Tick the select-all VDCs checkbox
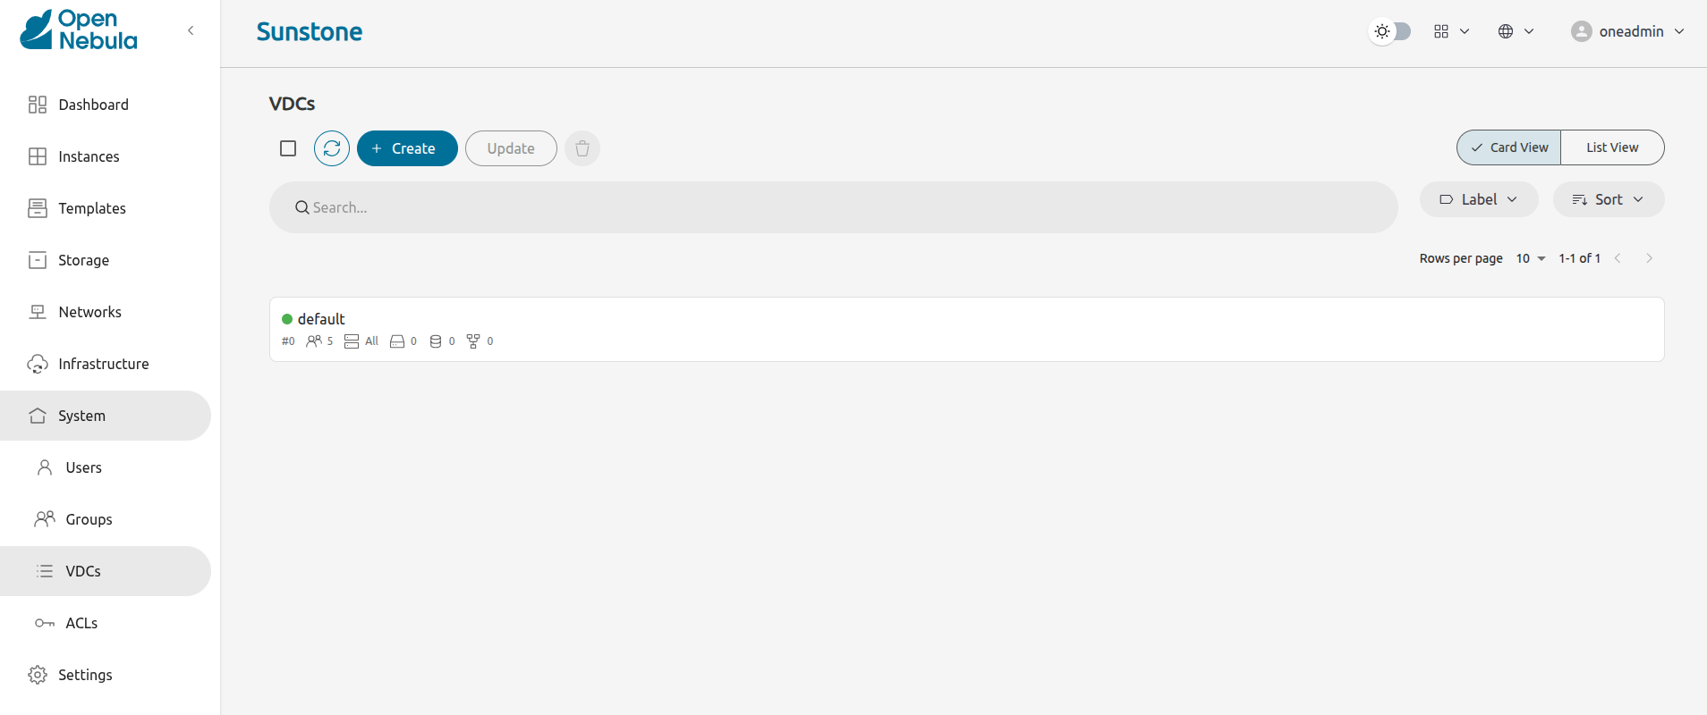The width and height of the screenshot is (1707, 715). point(288,148)
